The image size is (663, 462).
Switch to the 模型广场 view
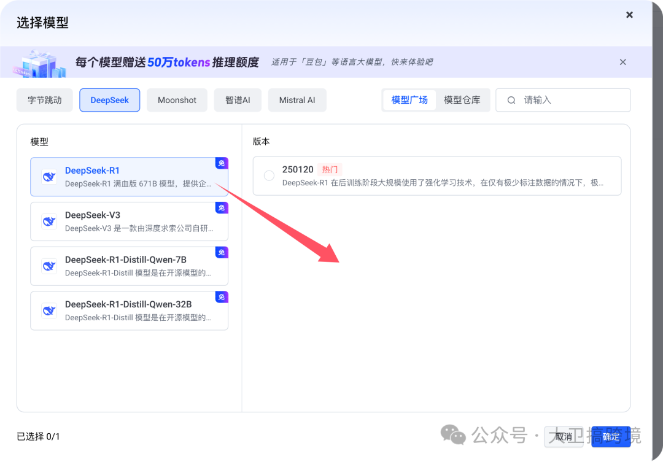pos(409,99)
